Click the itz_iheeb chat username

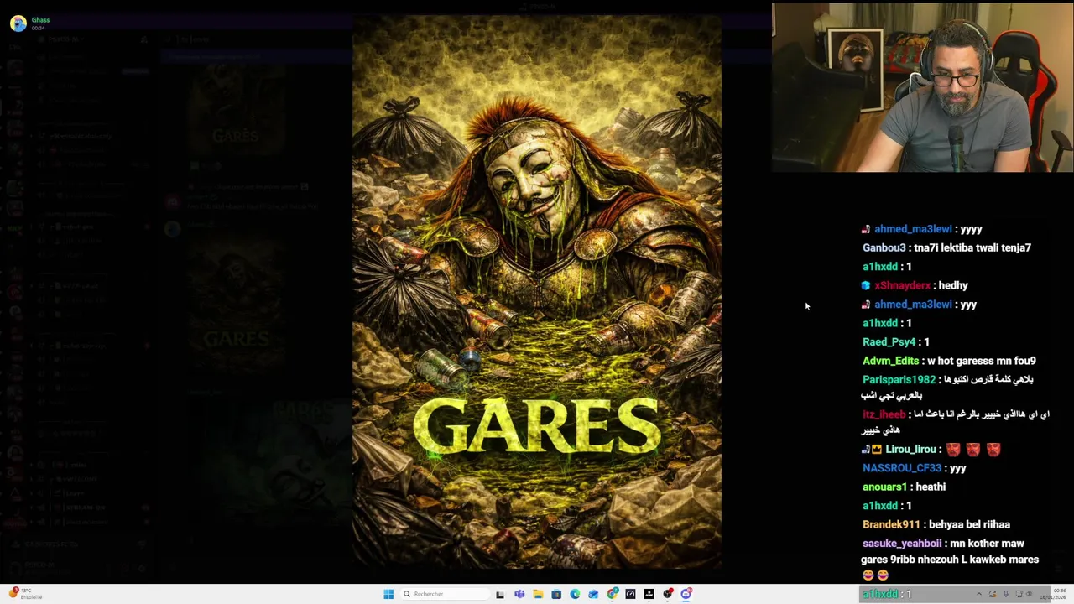pyautogui.click(x=884, y=414)
